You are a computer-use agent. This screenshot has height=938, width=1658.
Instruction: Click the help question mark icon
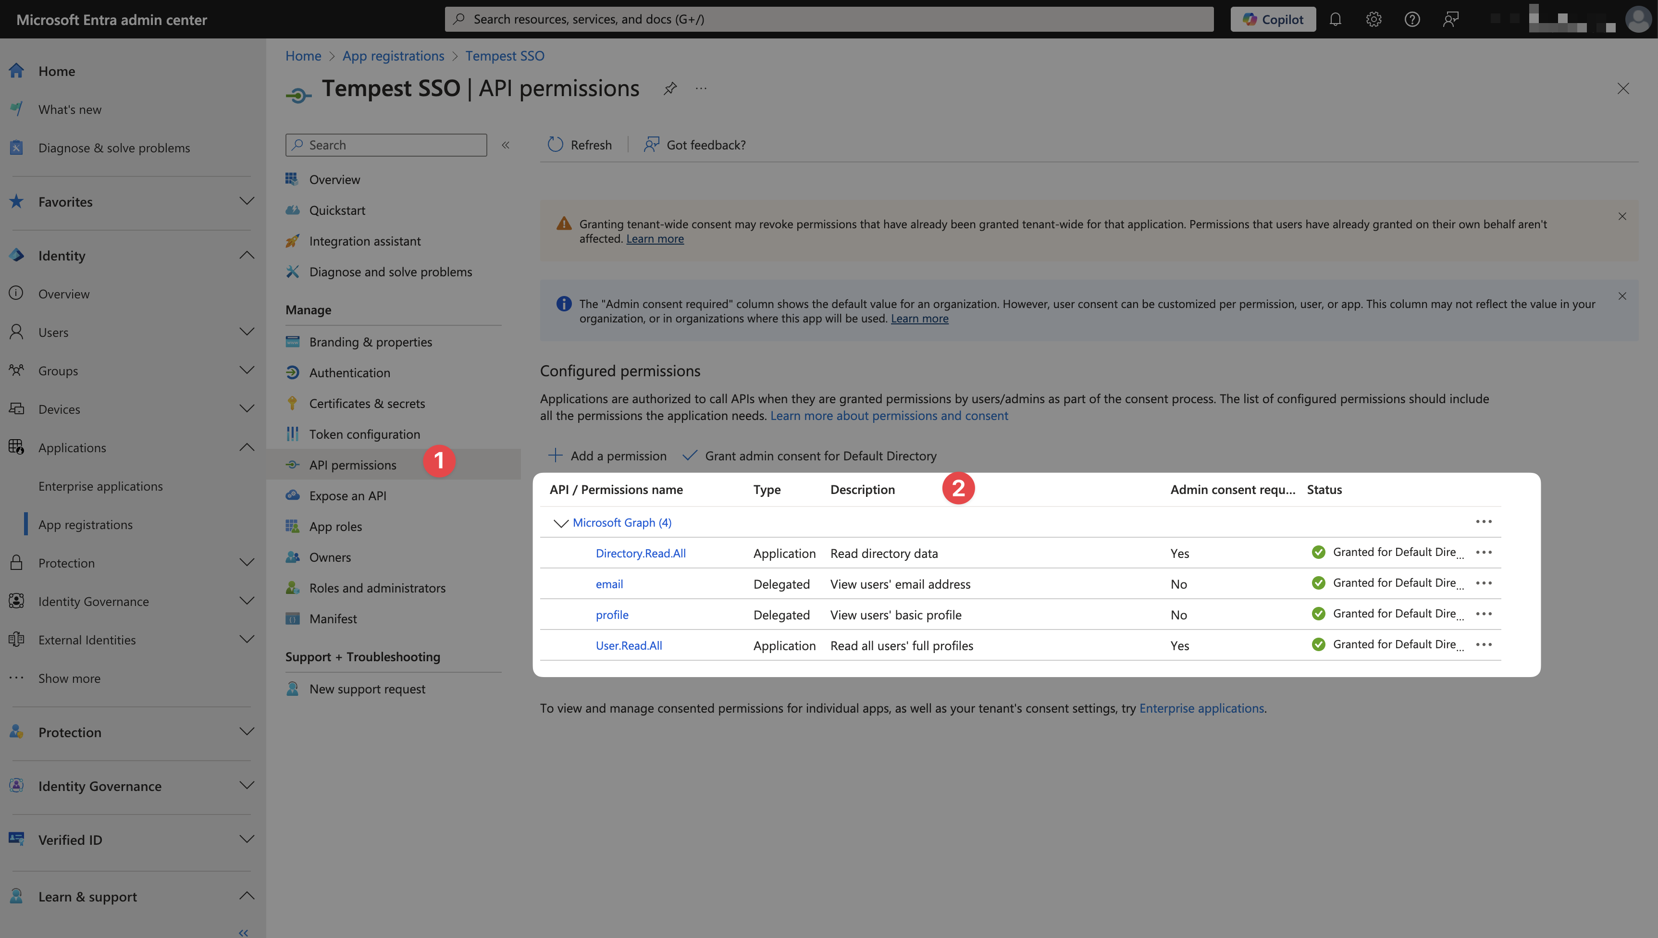pyautogui.click(x=1412, y=19)
